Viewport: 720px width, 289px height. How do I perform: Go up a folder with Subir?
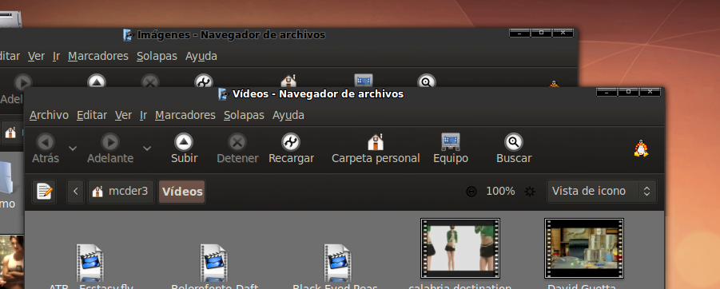coord(184,148)
